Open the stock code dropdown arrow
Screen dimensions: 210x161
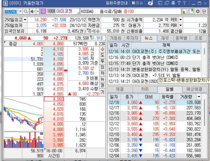pyautogui.click(x=20, y=11)
